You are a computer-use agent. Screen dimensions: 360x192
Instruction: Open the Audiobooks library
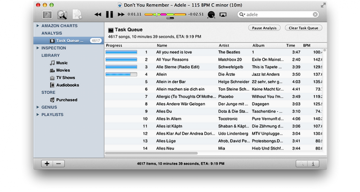pos(68,85)
